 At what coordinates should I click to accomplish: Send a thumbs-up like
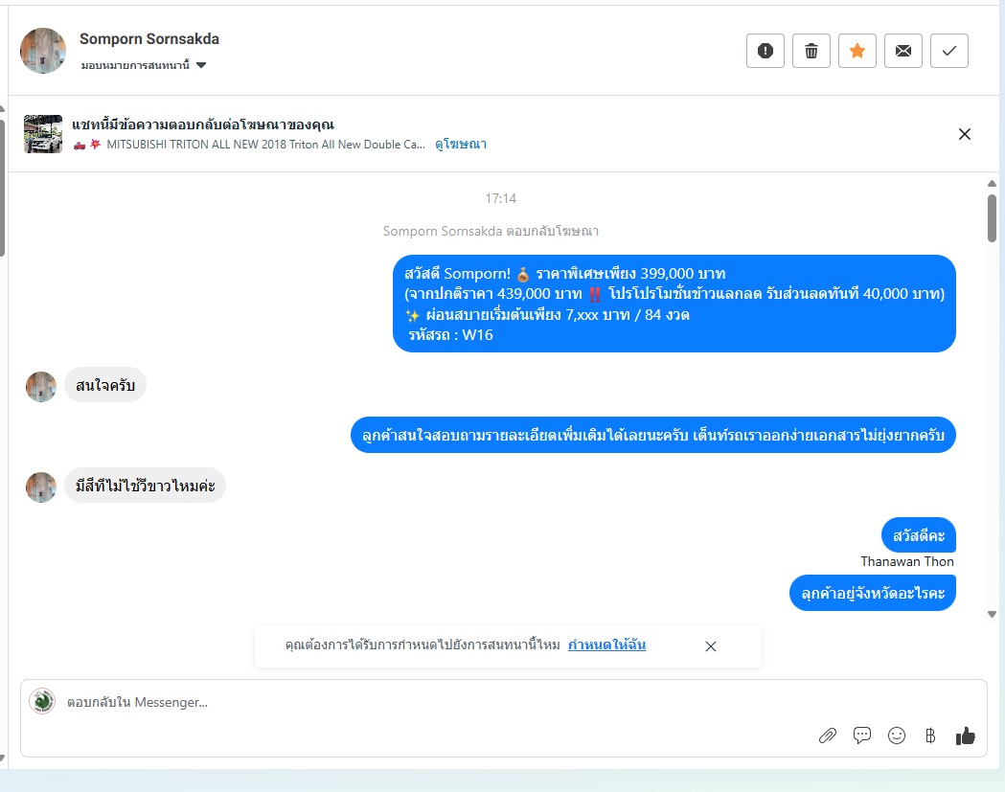(x=966, y=735)
